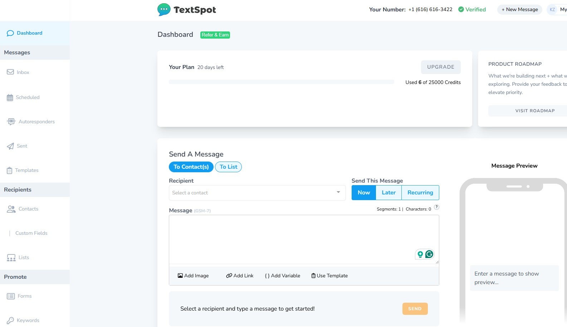Click the credits usage progress bar

282,82
